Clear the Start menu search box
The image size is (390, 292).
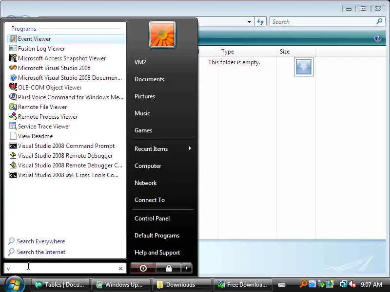pos(120,269)
